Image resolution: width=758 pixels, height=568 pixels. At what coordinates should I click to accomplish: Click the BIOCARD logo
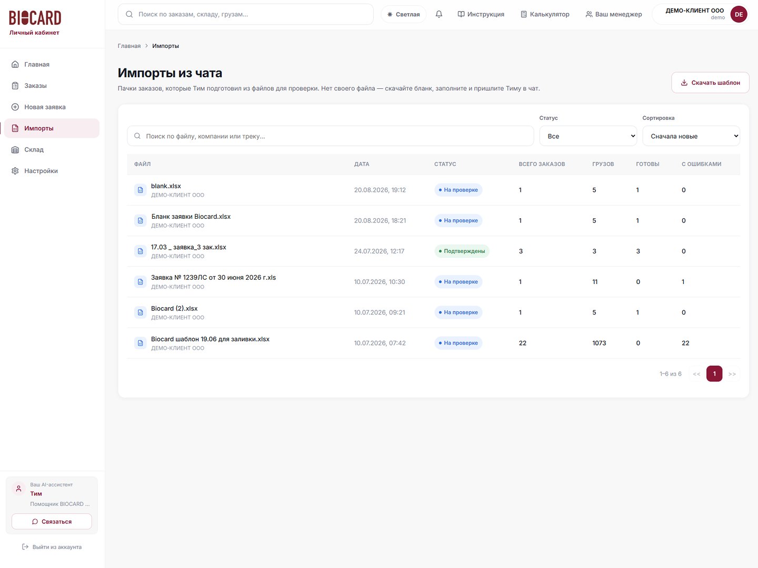coord(35,18)
